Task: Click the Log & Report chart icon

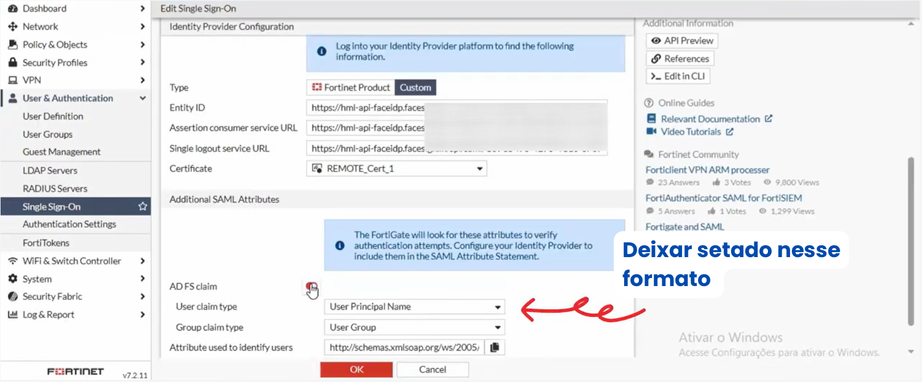Action: pyautogui.click(x=13, y=314)
